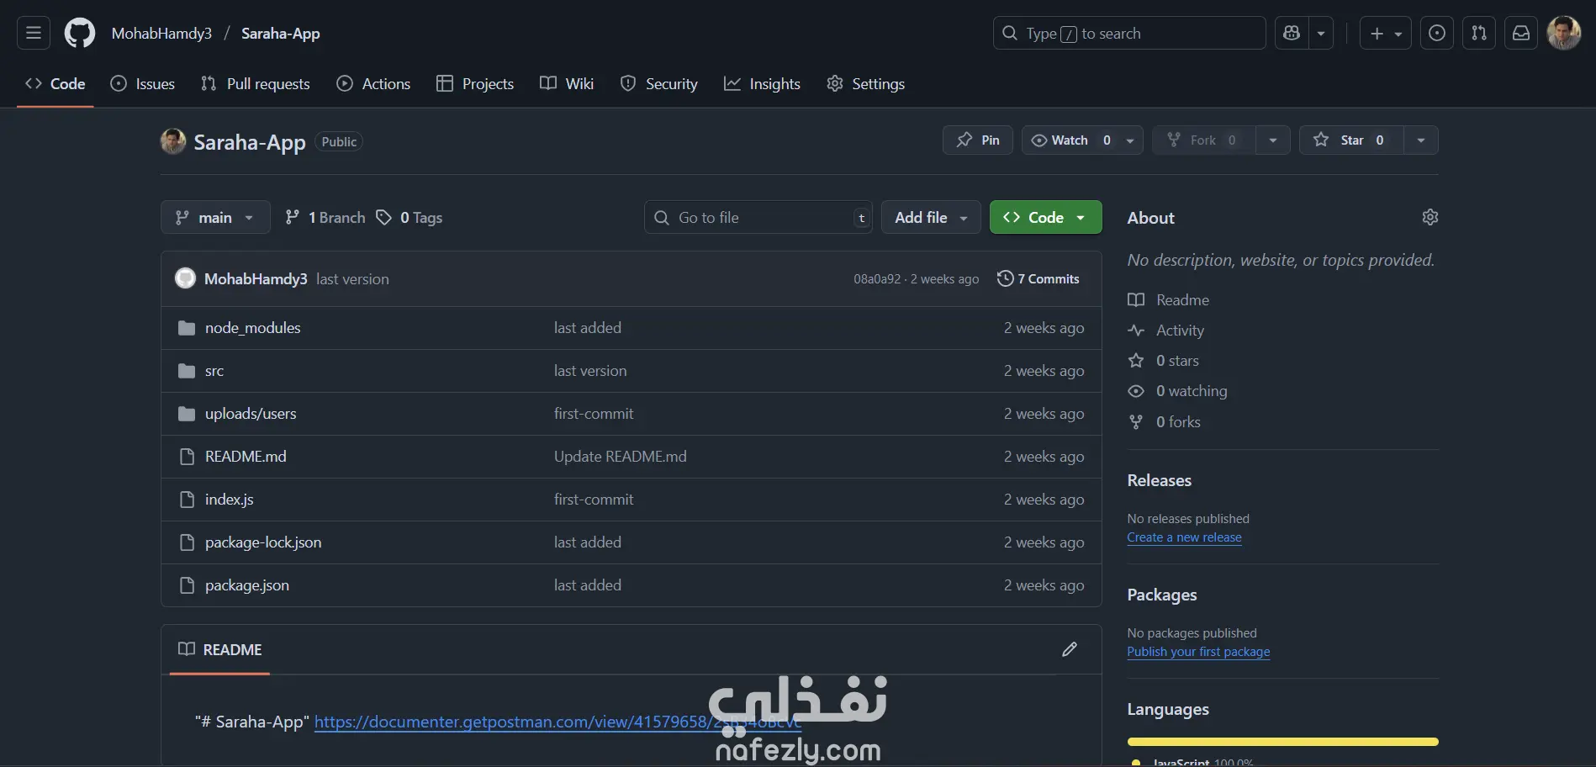
Task: Open the package.json file
Action: point(247,585)
